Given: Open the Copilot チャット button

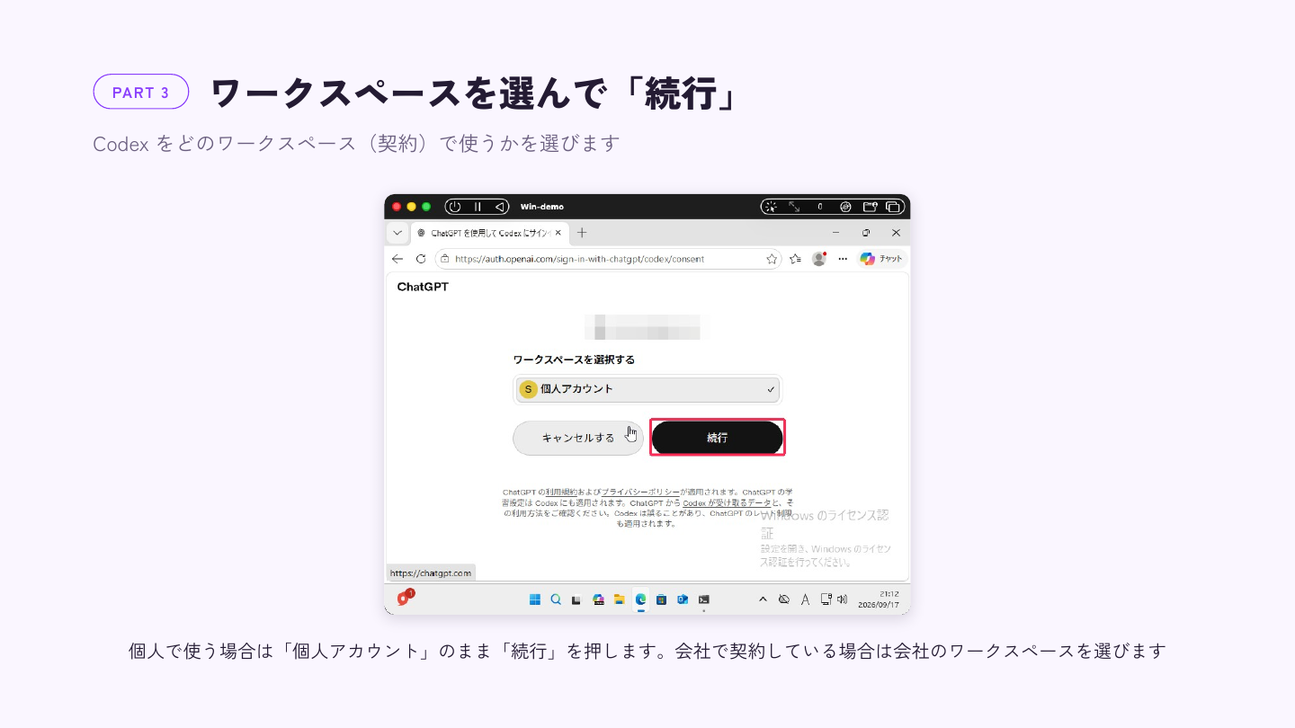Looking at the screenshot, I should pyautogui.click(x=881, y=259).
